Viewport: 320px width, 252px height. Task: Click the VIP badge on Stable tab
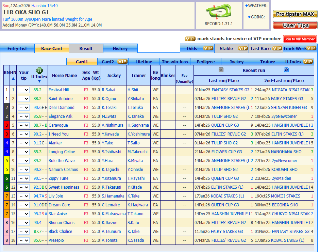pyautogui.click(x=243, y=48)
